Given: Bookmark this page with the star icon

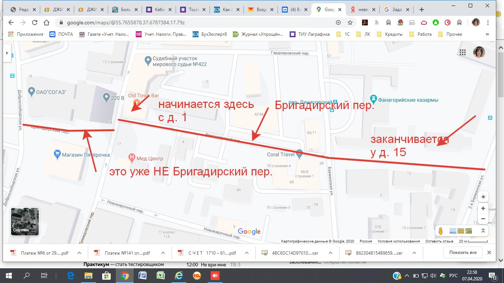Looking at the screenshot, I should click(x=350, y=22).
